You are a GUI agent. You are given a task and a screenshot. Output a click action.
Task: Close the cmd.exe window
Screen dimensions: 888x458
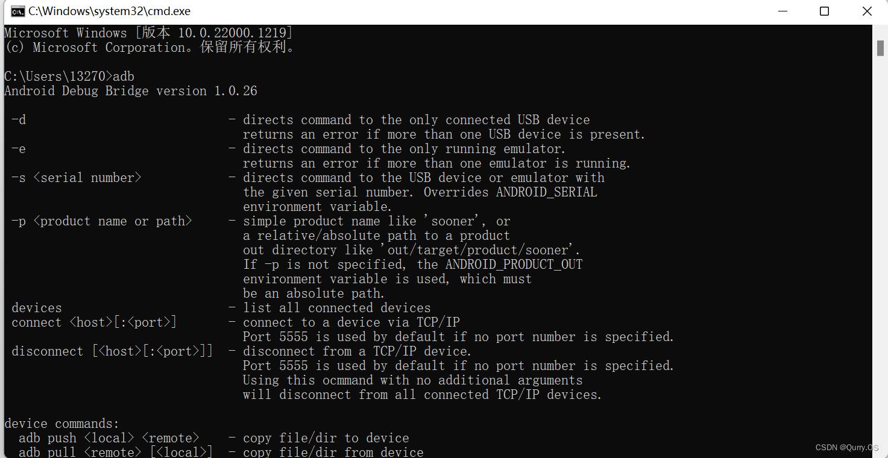(x=867, y=11)
